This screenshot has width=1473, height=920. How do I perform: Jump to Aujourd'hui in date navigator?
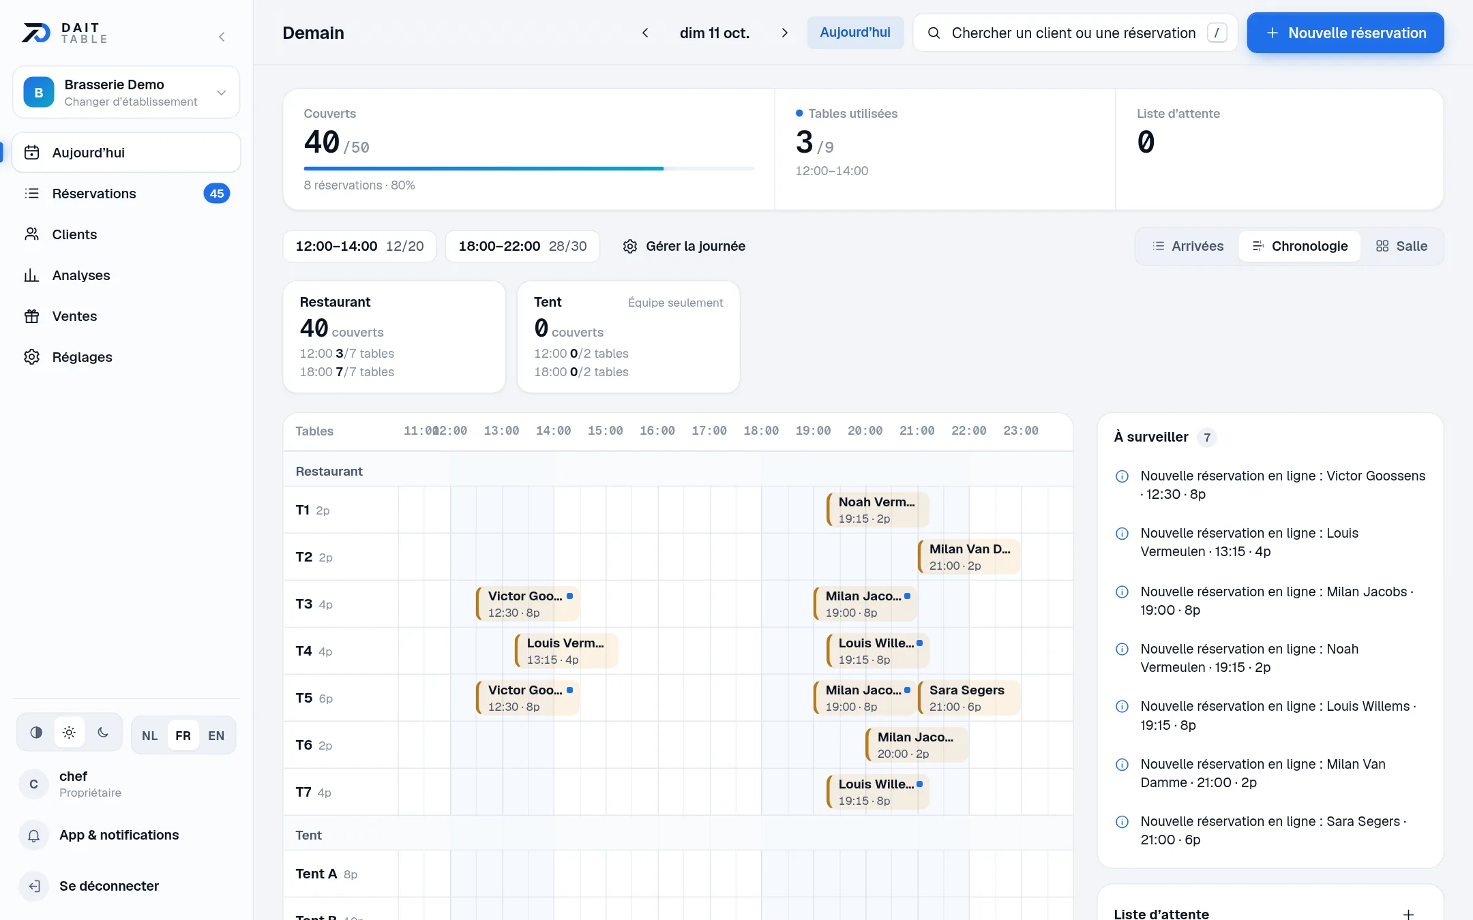point(855,33)
